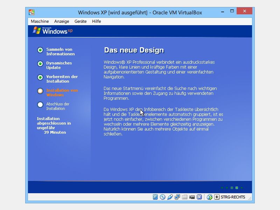This screenshot has width=280, height=210.
Task: Click the 'Vorbereiten der Installation' step label
Action: point(62,79)
